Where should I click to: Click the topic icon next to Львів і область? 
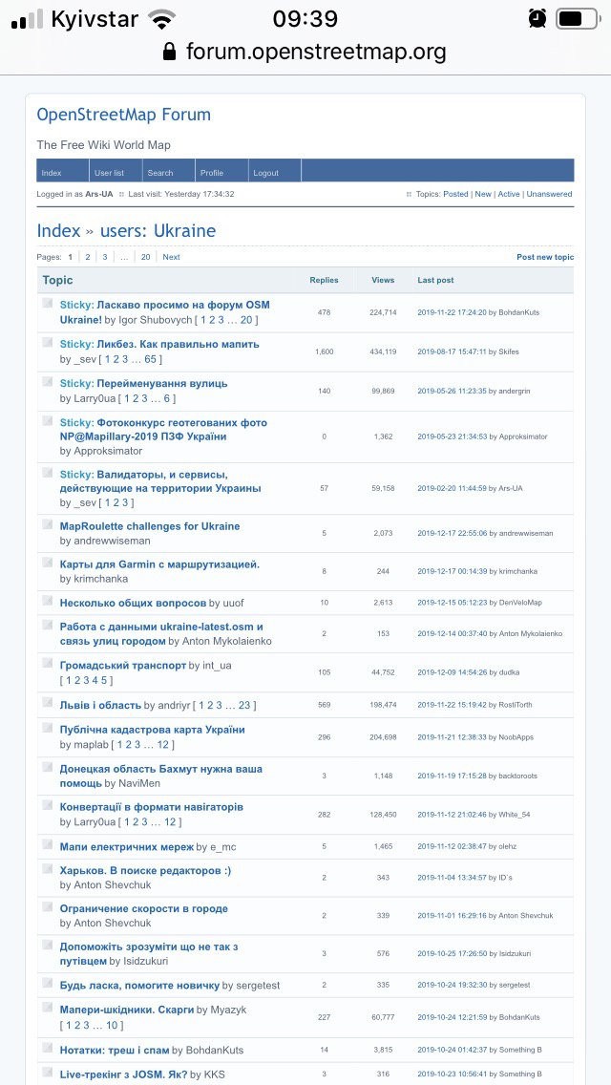click(x=47, y=703)
